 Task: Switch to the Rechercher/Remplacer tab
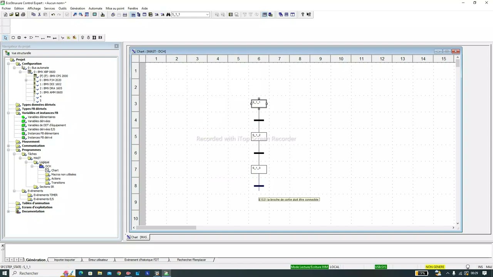(x=191, y=260)
